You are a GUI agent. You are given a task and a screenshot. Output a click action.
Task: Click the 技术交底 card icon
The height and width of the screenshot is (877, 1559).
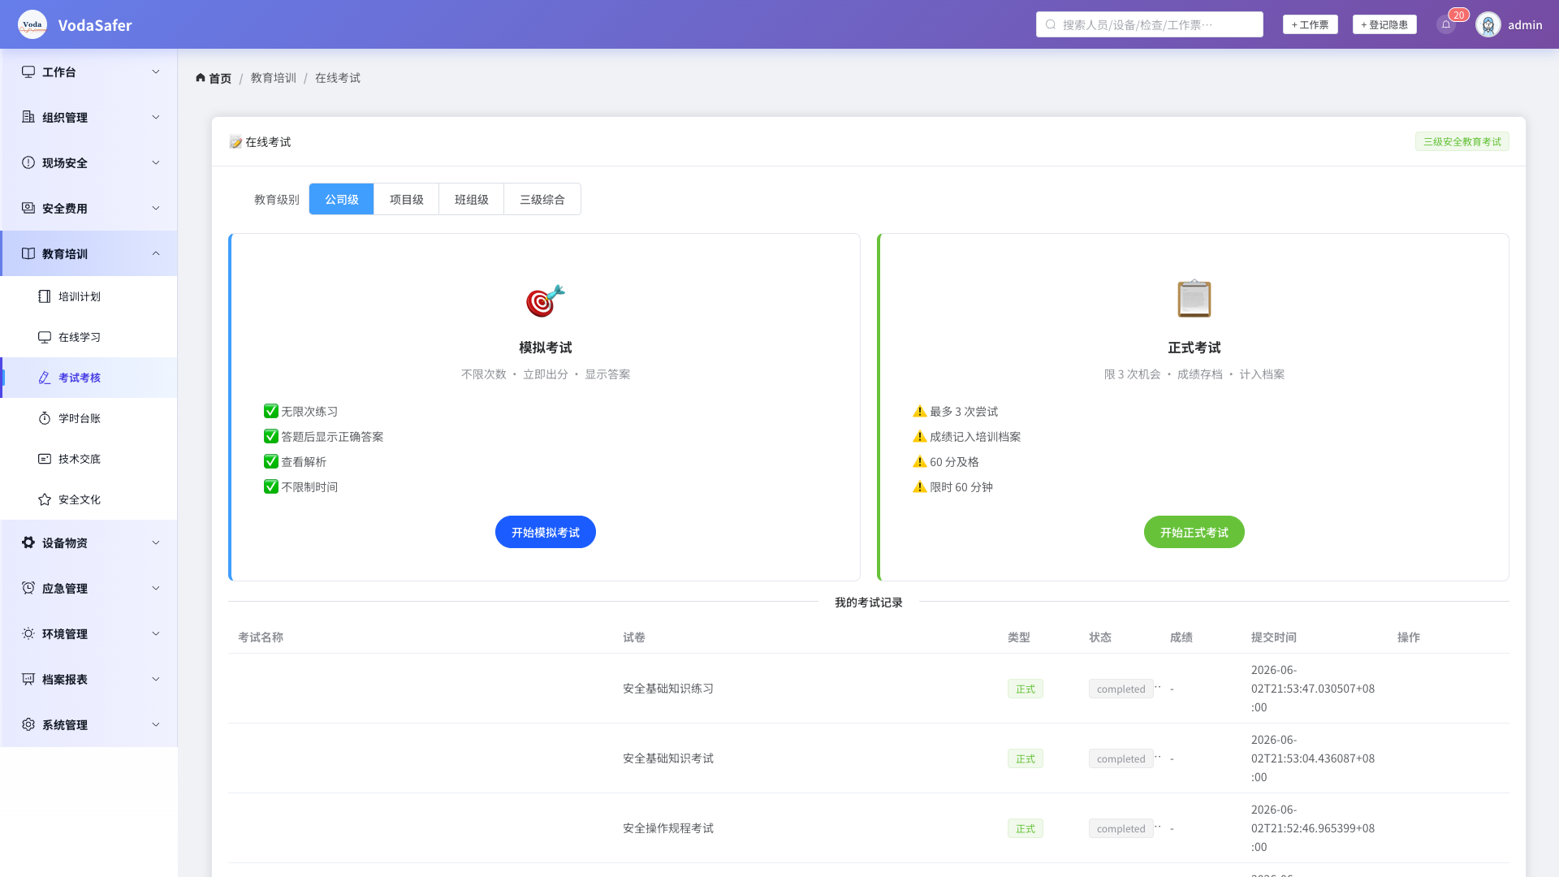click(45, 459)
